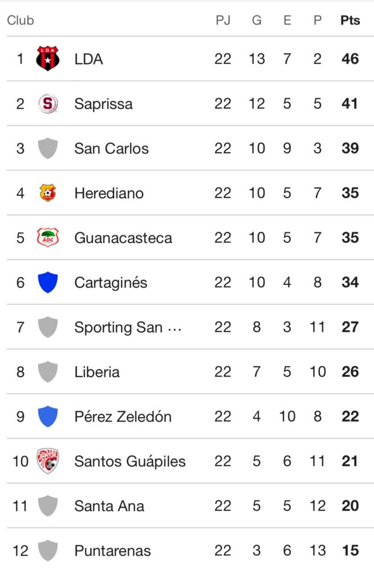Open the Saprissa team name link

103,104
